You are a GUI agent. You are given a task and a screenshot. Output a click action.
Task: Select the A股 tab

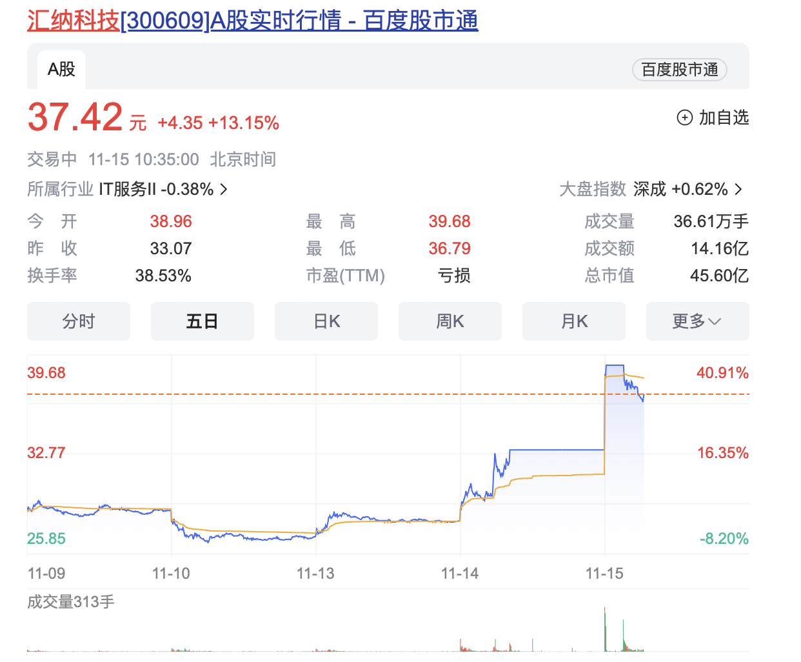(x=61, y=69)
